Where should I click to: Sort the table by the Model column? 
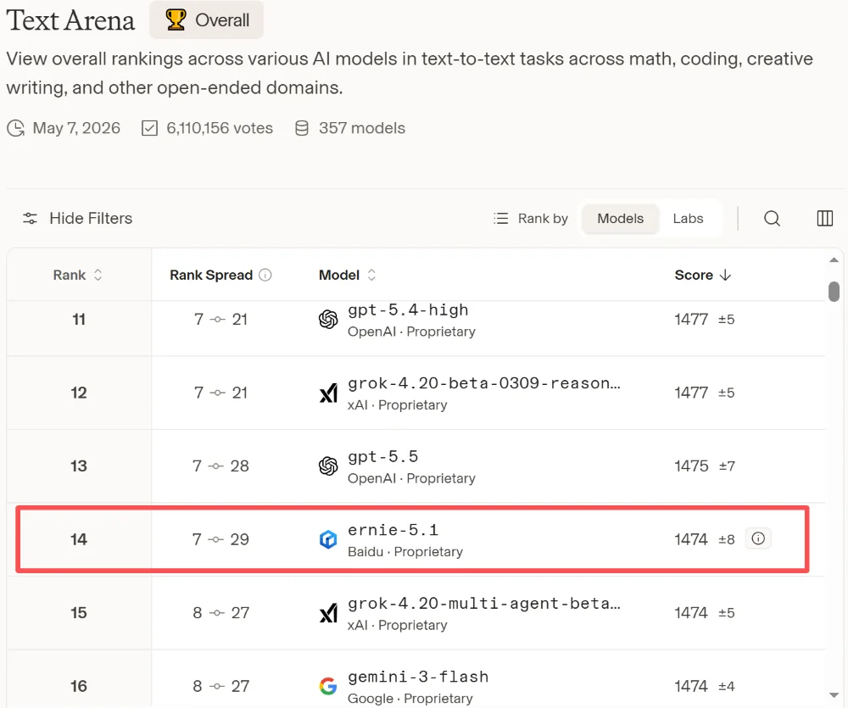click(x=347, y=275)
